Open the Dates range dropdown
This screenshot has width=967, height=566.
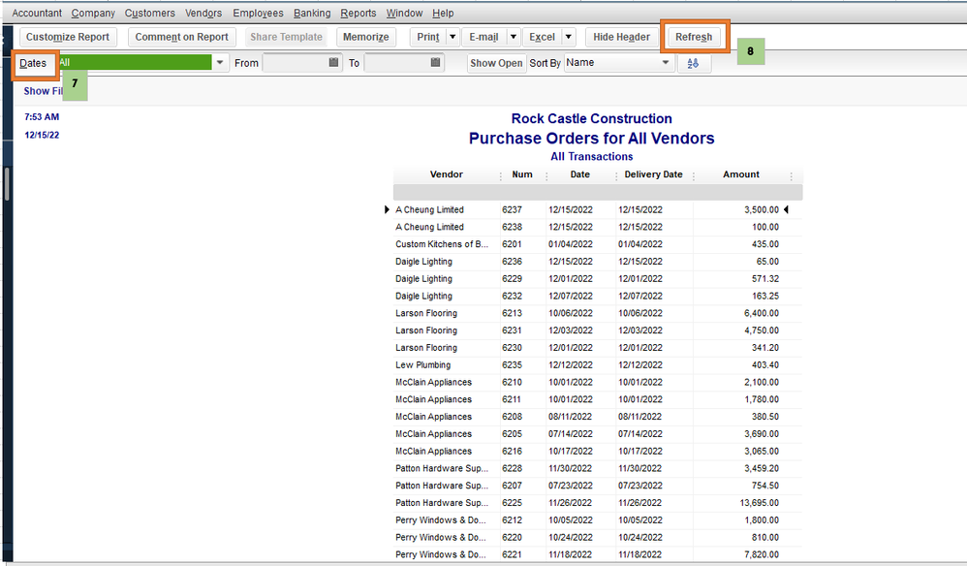[221, 63]
